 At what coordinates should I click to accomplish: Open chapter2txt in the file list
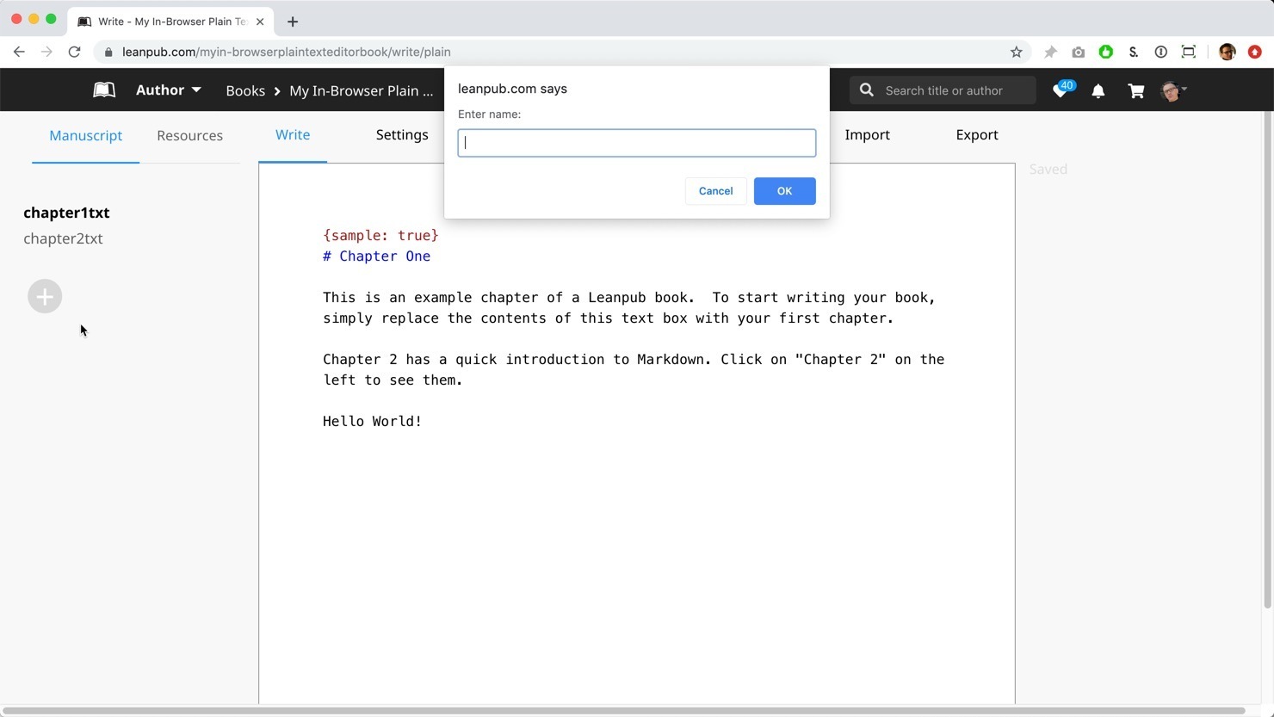pos(63,239)
